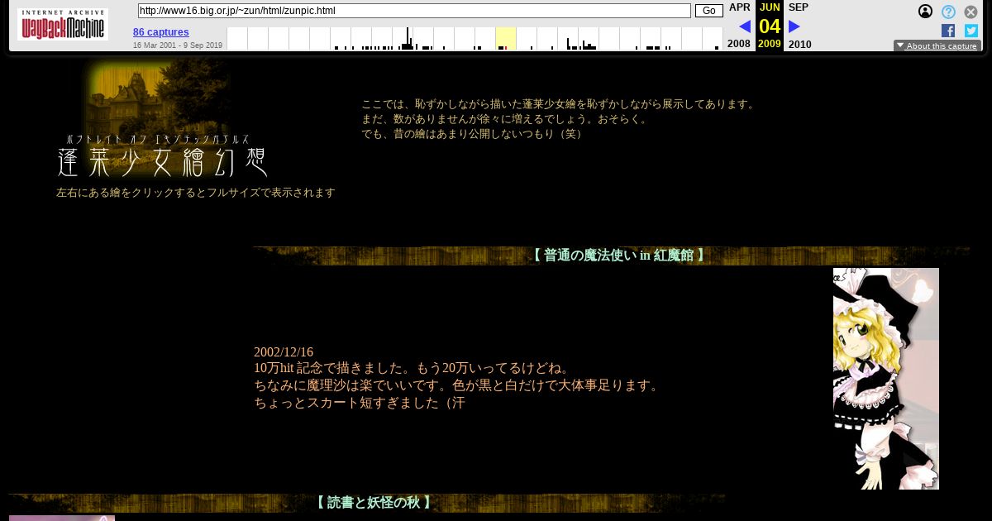Image resolution: width=992 pixels, height=521 pixels.
Task: Go to previous capture blue arrow
Action: [x=744, y=26]
